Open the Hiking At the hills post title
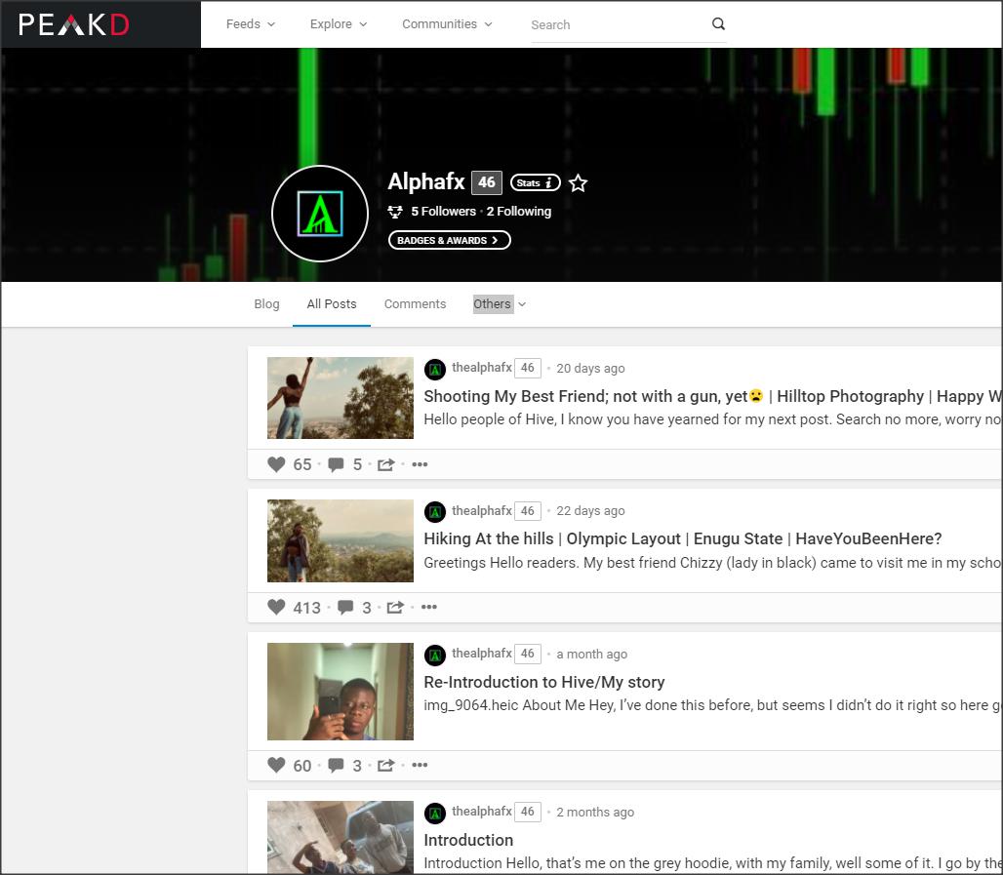 click(x=683, y=539)
